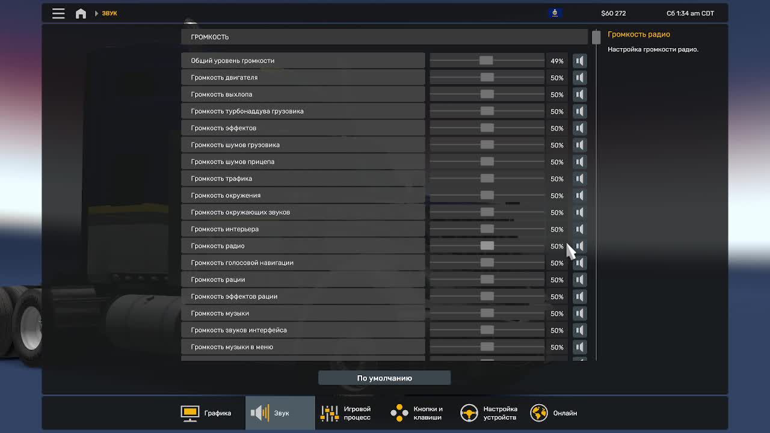
Task: Go to the home screen icon
Action: pos(81,13)
